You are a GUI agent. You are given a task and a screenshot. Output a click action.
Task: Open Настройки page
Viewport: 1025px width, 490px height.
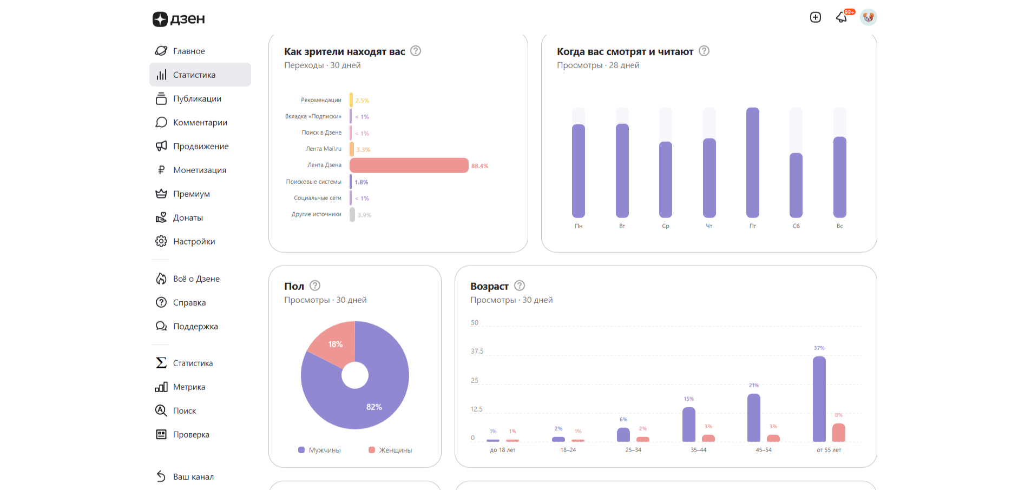200,241
